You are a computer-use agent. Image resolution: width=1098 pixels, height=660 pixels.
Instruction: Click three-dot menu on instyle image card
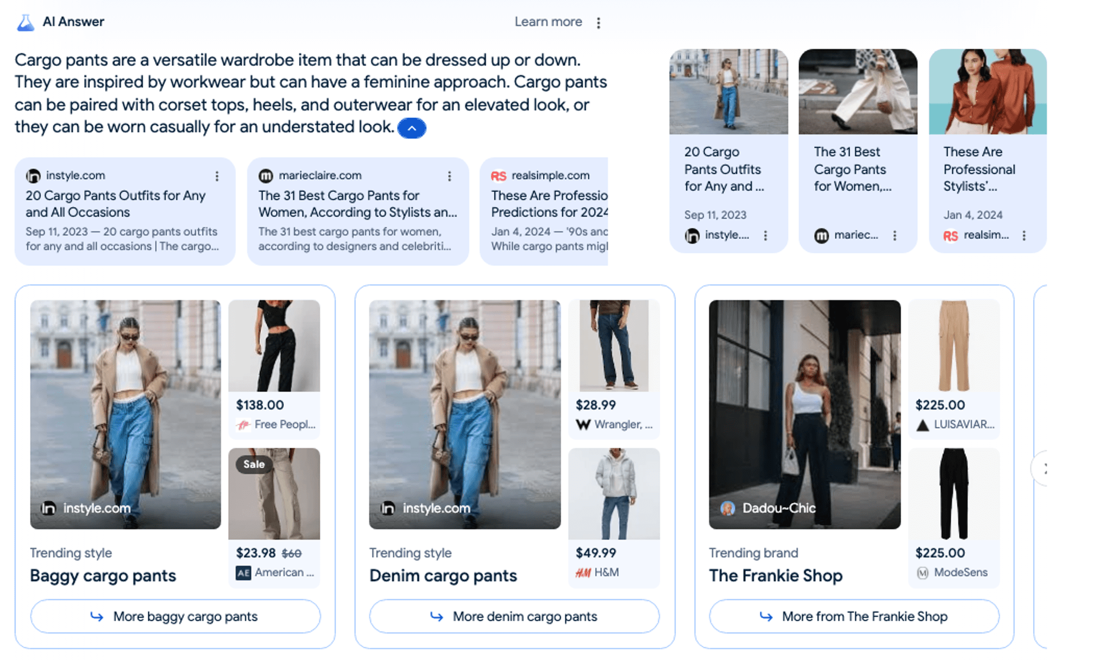point(766,236)
